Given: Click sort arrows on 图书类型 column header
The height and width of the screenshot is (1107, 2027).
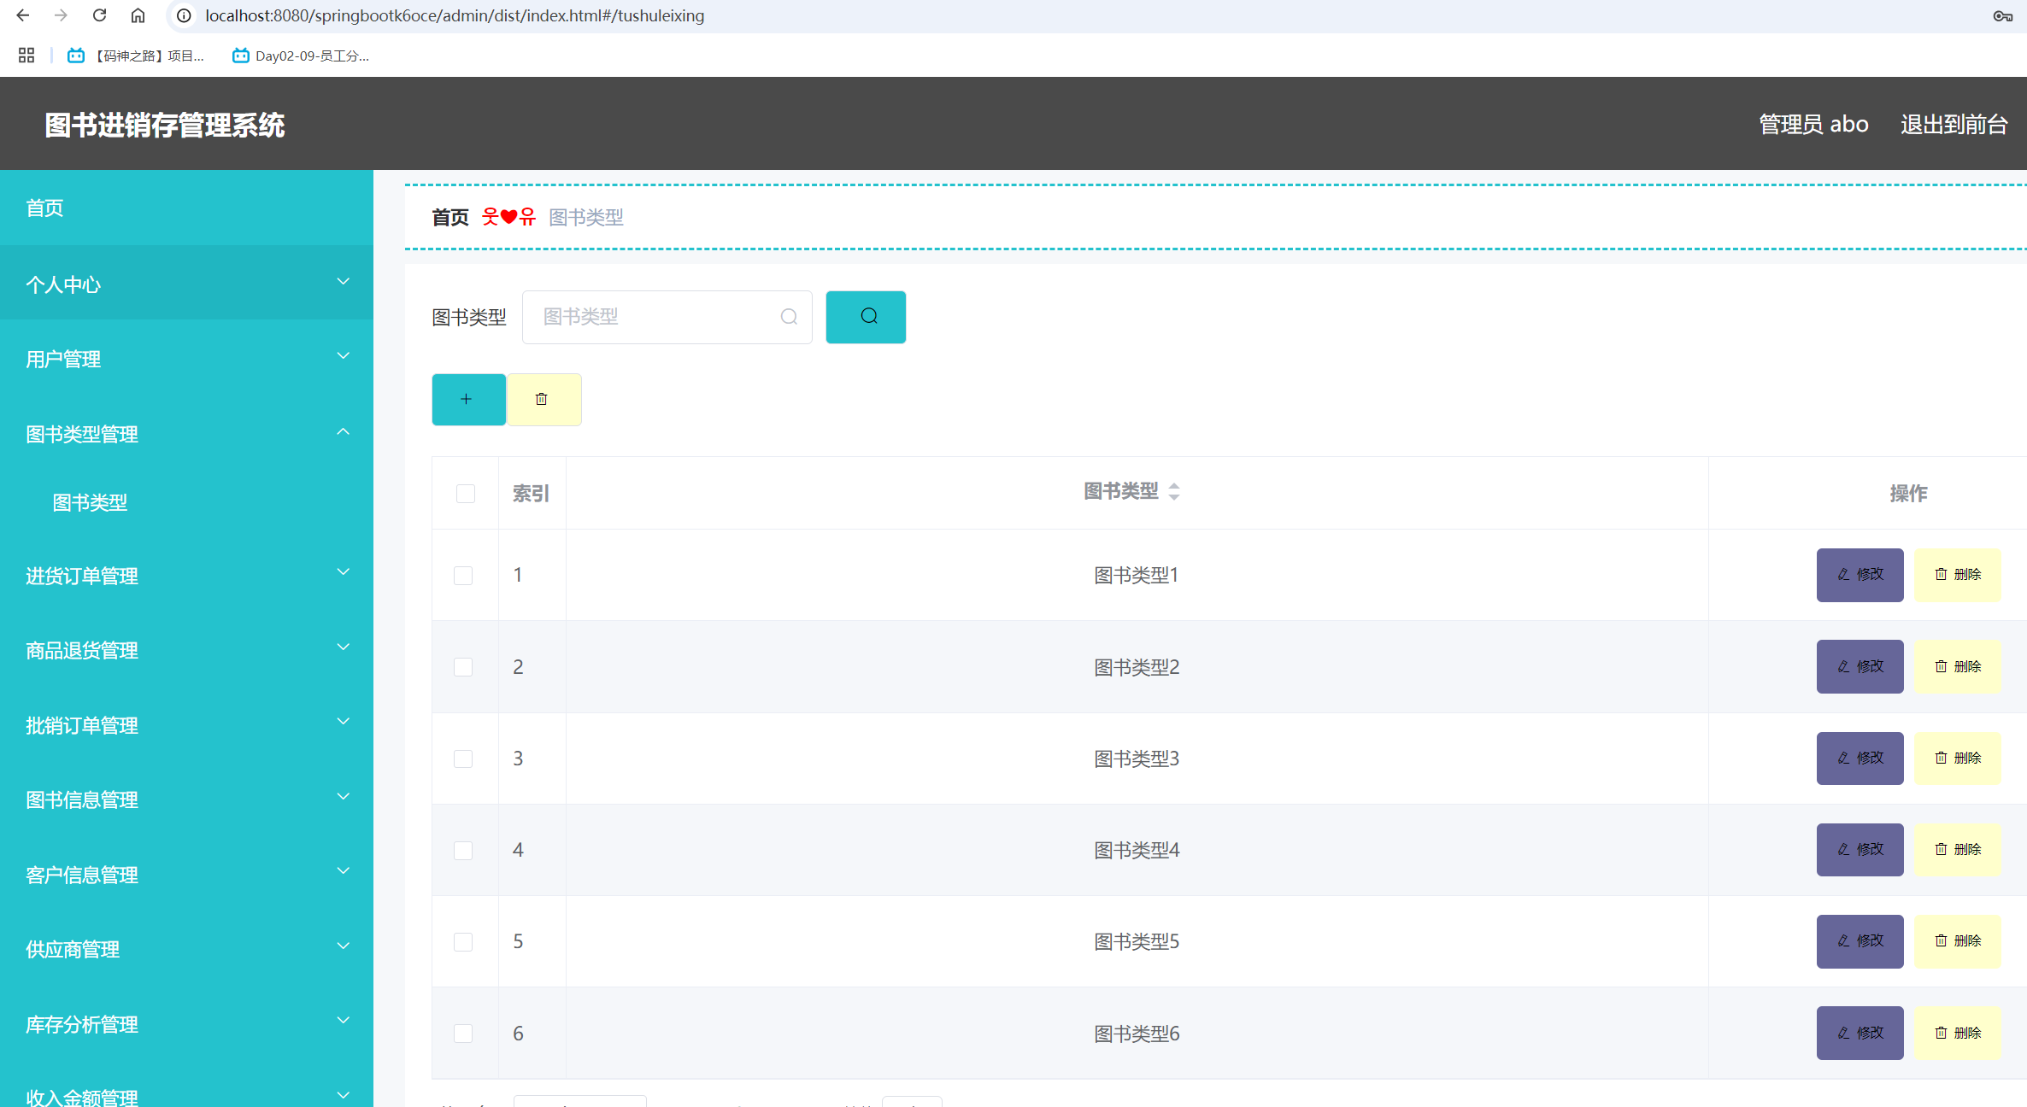Looking at the screenshot, I should pos(1174,492).
